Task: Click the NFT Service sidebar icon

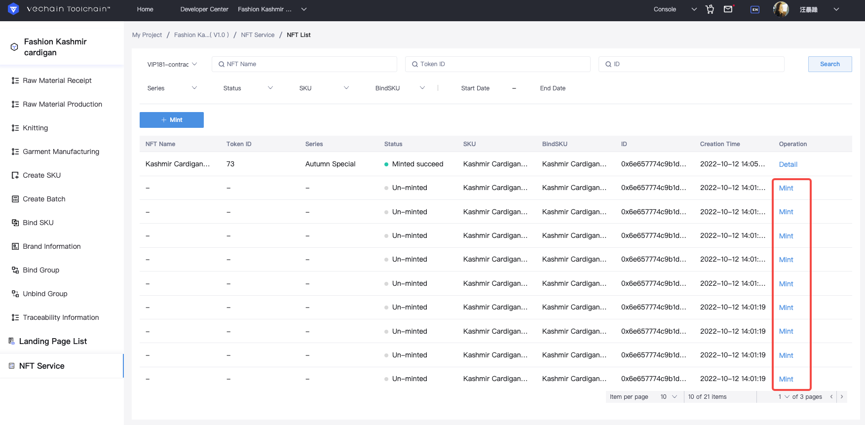Action: click(12, 366)
